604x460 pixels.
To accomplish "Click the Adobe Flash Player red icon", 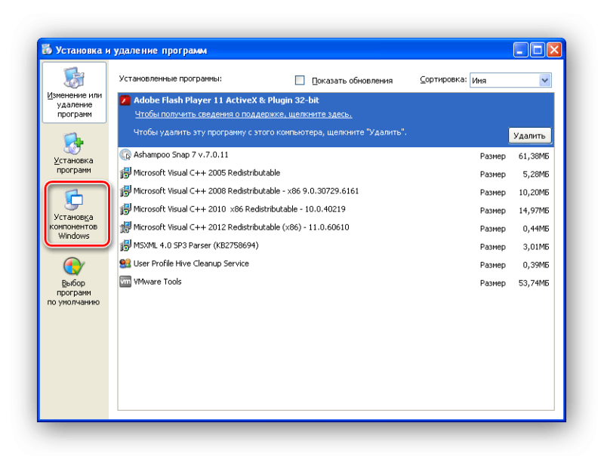I will [125, 100].
